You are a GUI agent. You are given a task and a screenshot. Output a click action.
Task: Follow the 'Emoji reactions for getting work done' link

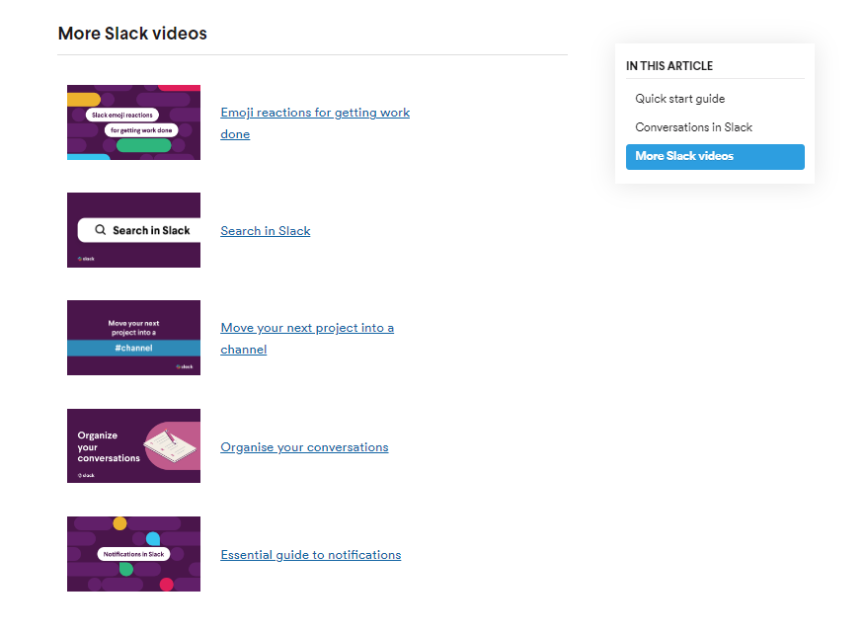(x=315, y=123)
